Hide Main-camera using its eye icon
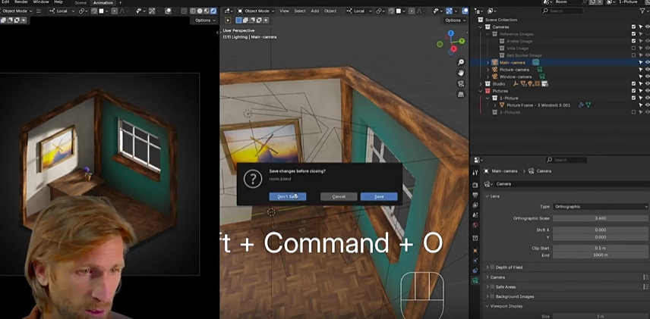Viewport: 650px width, 319px height. [646, 62]
